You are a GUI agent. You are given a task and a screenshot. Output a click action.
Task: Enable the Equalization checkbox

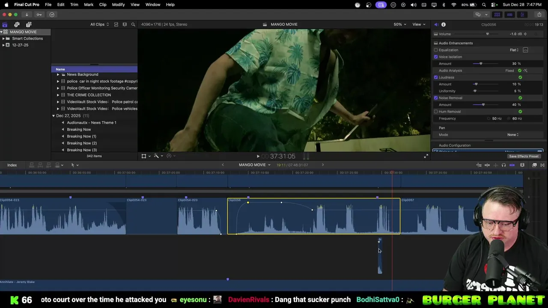436,50
